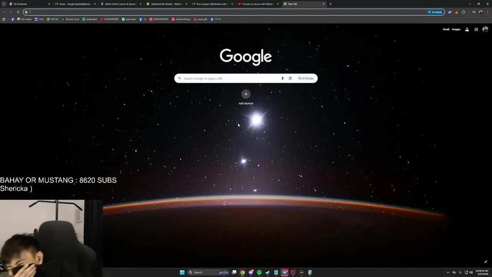The image size is (492, 277).
Task: Open the bookmarks apps grid icon
Action: (4, 19)
